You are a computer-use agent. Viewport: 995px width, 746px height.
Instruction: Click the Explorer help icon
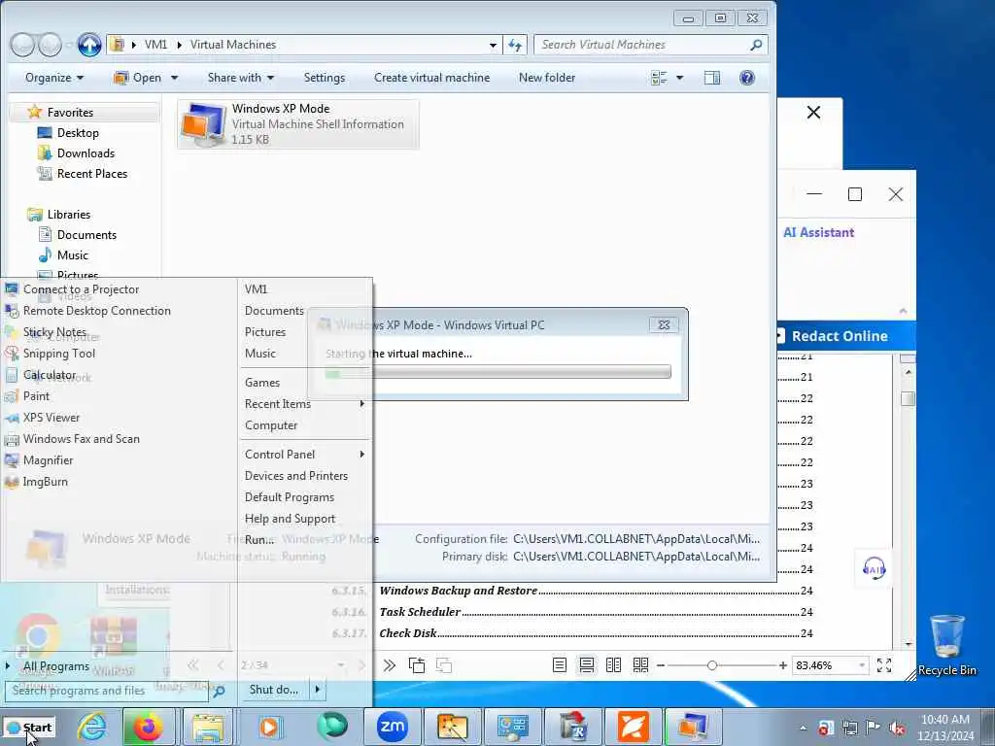[747, 78]
